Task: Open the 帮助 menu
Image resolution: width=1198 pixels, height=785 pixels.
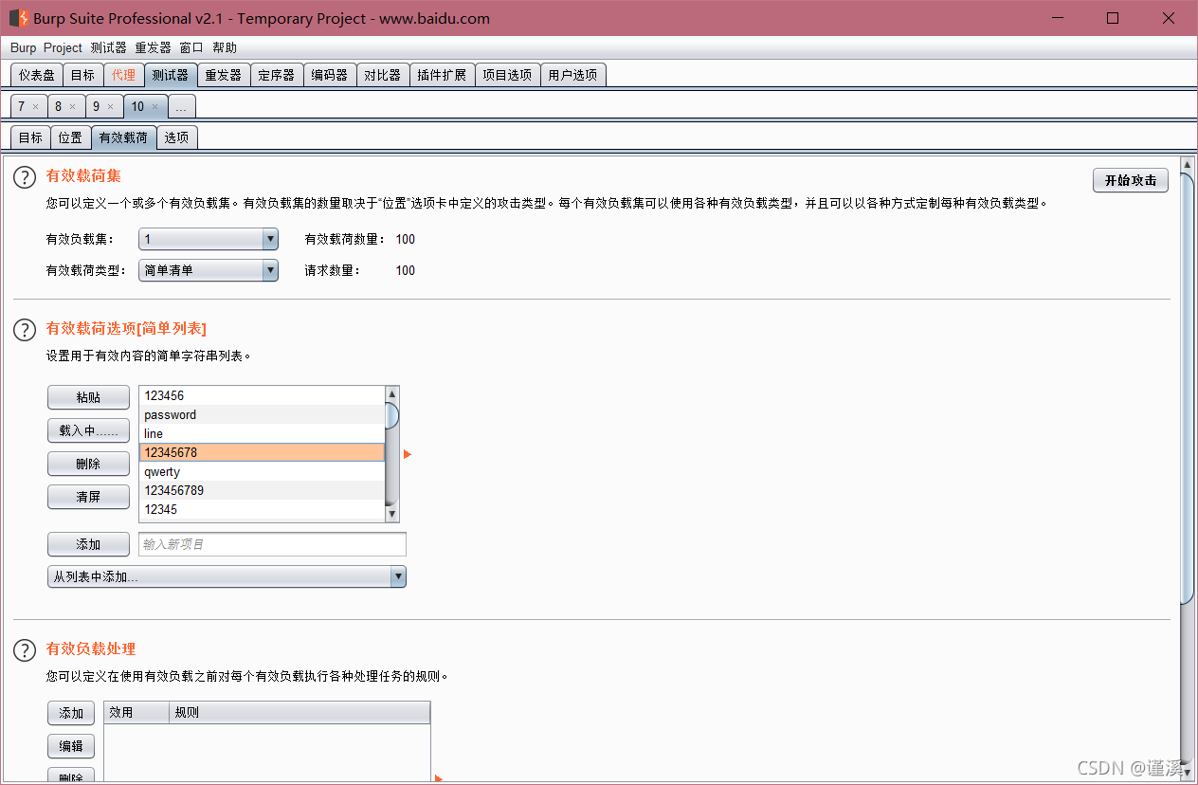Action: (x=225, y=47)
